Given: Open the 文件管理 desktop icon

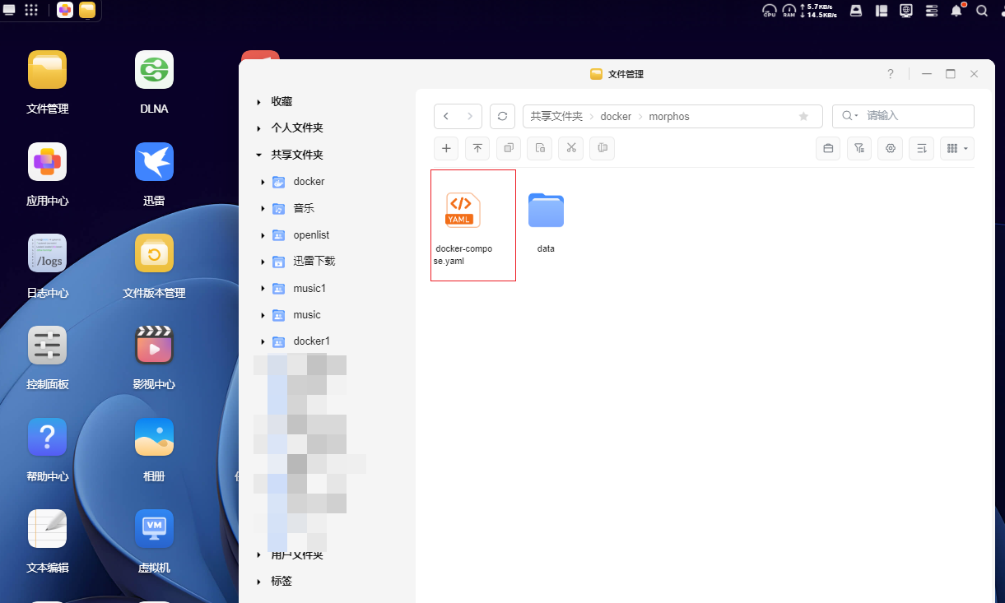Looking at the screenshot, I should pyautogui.click(x=47, y=70).
